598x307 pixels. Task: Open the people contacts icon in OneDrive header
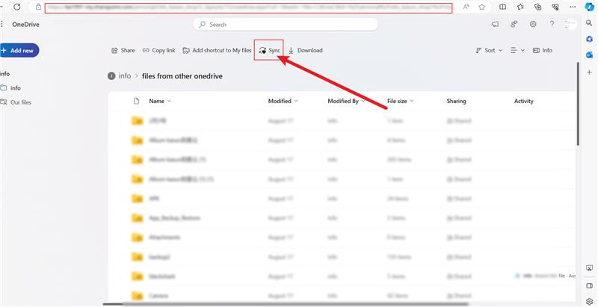(x=514, y=25)
